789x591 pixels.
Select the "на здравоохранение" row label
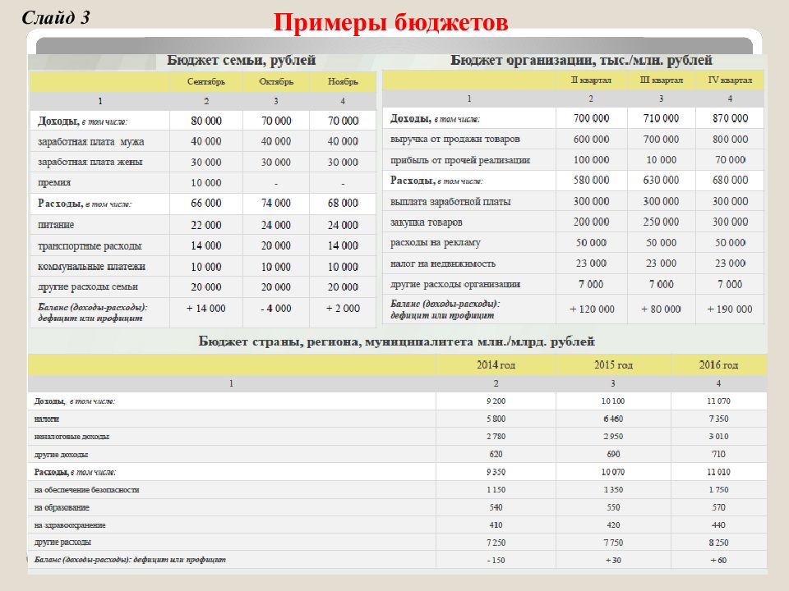[x=70, y=525]
